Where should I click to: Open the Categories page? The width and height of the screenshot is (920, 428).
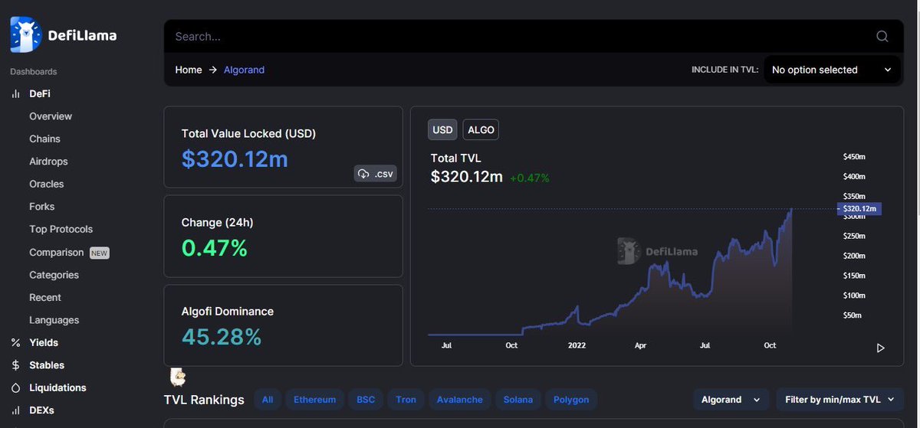[x=54, y=275]
